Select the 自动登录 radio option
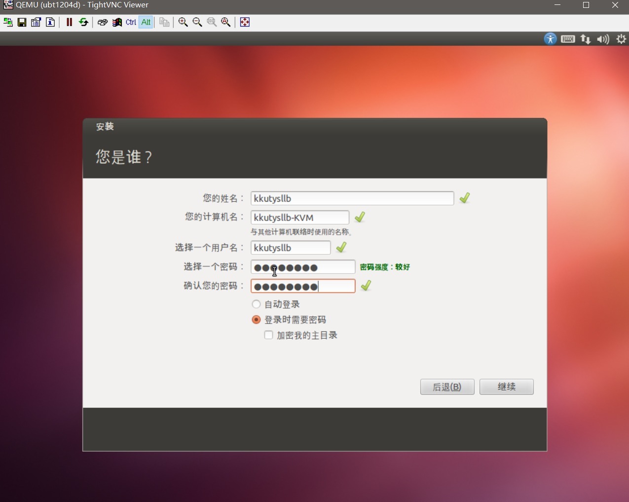Viewport: 629px width, 502px height. pos(256,304)
